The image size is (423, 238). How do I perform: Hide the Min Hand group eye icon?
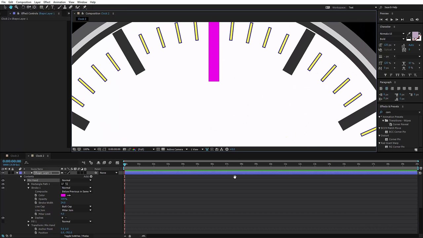(3, 180)
